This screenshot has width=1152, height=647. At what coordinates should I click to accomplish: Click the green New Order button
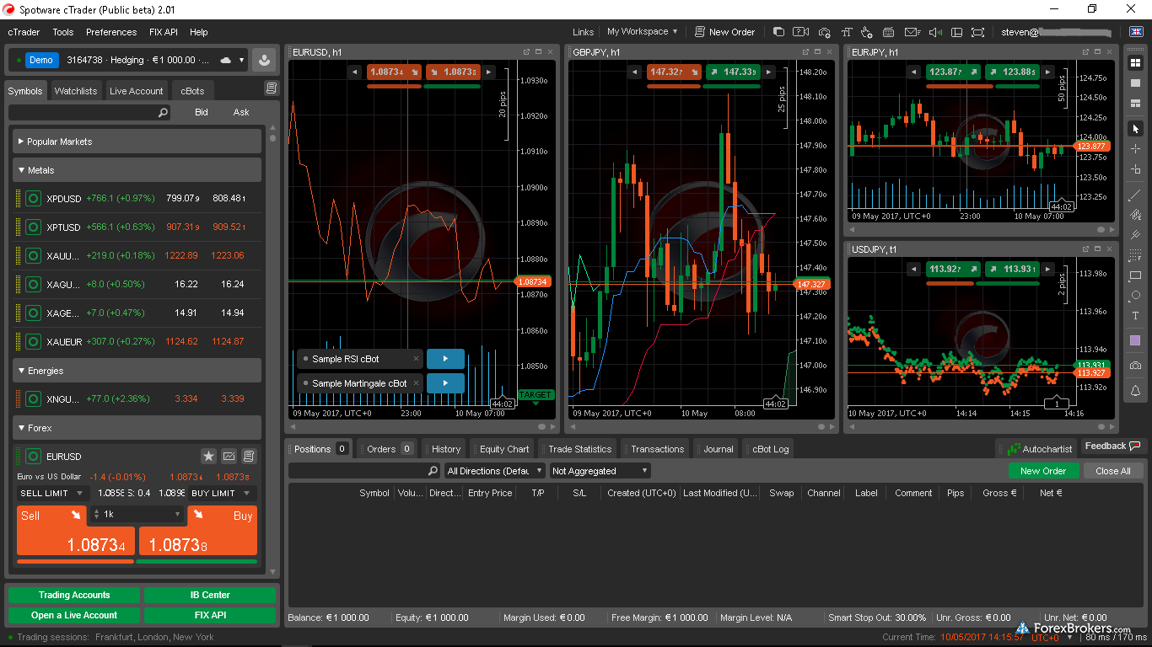tap(1043, 471)
